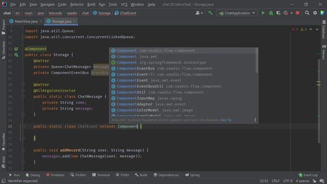Open the Web tool window in left sidebar

tap(4, 162)
